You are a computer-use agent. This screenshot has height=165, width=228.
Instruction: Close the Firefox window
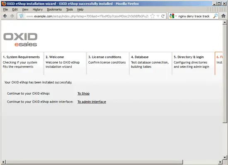point(224,4)
